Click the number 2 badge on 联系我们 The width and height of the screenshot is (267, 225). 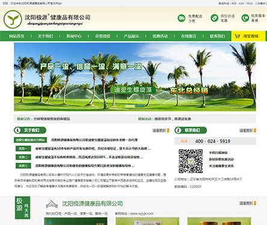178,131
